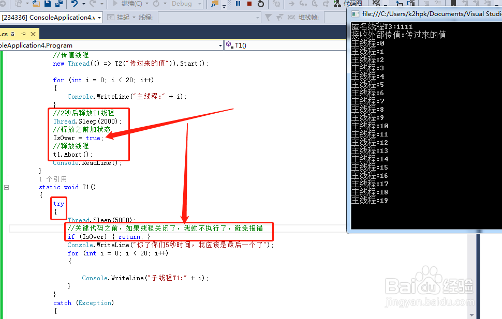Click the Step Over icon

click(315, 4)
